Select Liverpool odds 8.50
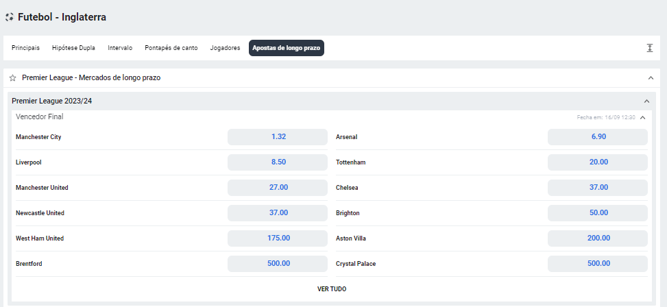Screen dimensions: 667x307 click(278, 162)
